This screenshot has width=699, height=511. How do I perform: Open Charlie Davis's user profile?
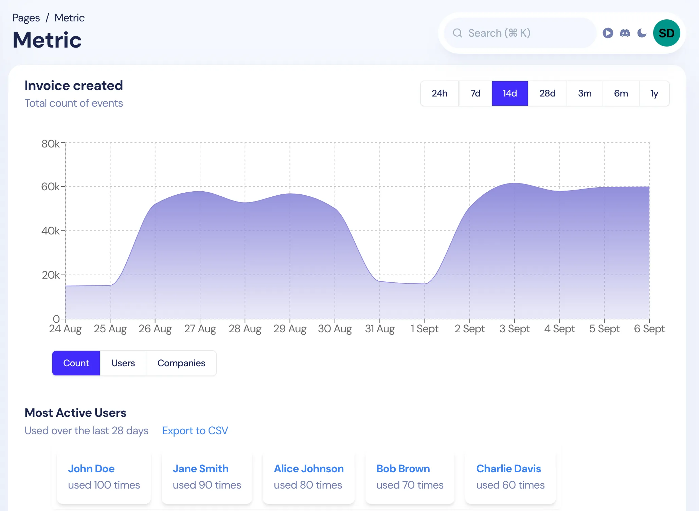pyautogui.click(x=508, y=469)
